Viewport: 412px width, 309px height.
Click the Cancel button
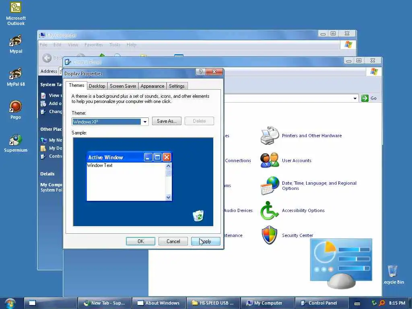pyautogui.click(x=173, y=241)
